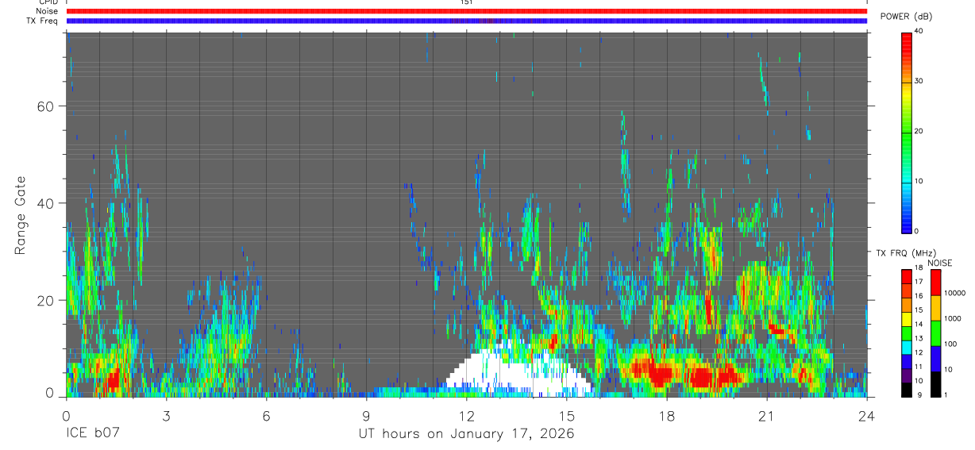Click the '10000' label on the NOISE legend
The width and height of the screenshot is (975, 450).
tap(955, 293)
